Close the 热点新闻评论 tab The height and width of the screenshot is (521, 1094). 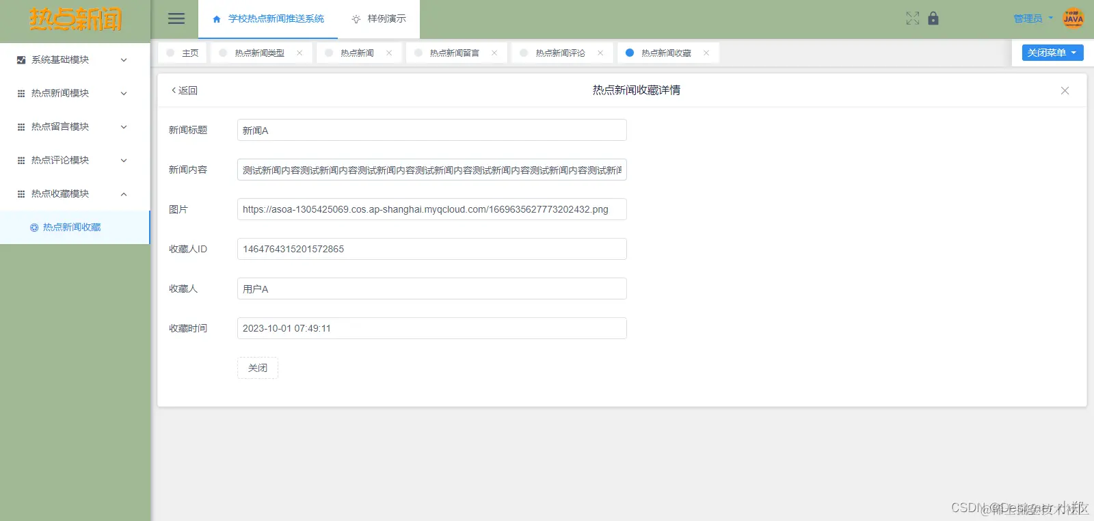coord(600,53)
